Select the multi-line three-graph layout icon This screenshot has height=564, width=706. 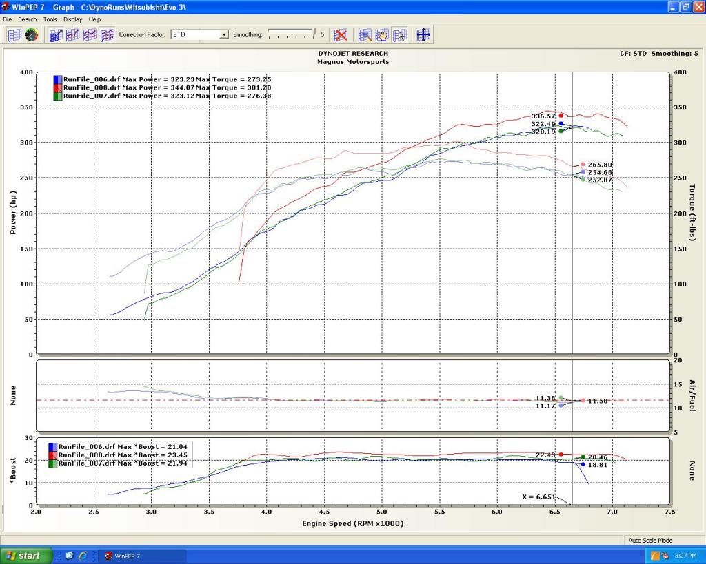pyautogui.click(x=107, y=34)
